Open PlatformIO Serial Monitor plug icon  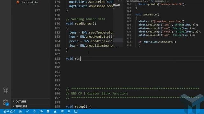69,111
